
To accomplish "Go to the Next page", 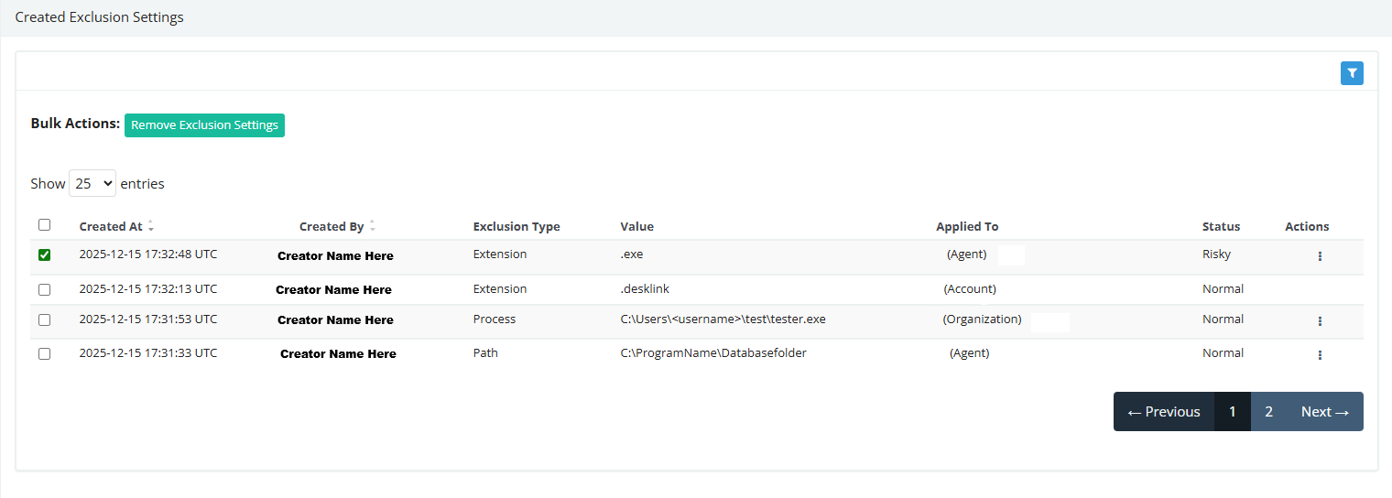I will (1324, 412).
